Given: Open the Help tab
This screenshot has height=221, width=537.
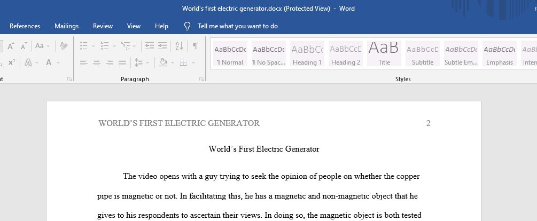Looking at the screenshot, I should (161, 26).
